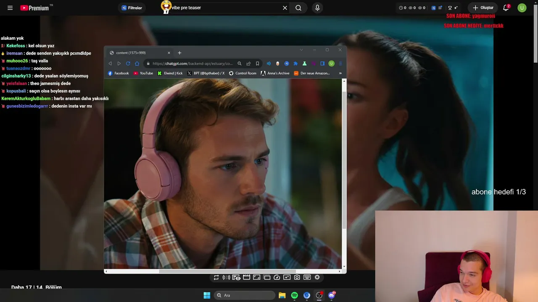The height and width of the screenshot is (302, 538).
Task: Open Spotify from taskbar
Action: pyautogui.click(x=295, y=295)
